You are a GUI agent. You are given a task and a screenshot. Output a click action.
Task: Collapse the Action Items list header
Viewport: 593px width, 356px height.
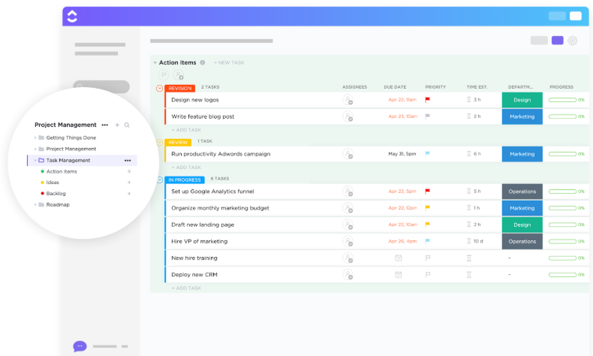[x=155, y=62]
